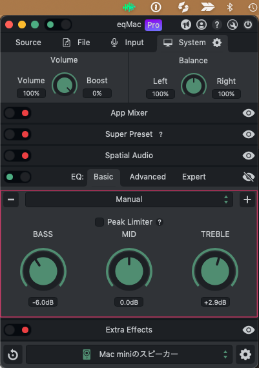Image resolution: width=259 pixels, height=368 pixels.
Task: Enable the App Mixer toggle
Action: pyautogui.click(x=17, y=113)
